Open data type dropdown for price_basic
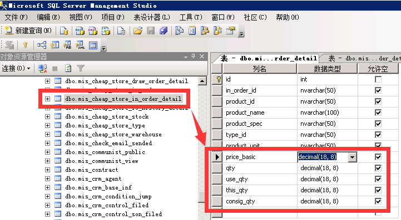 352,157
